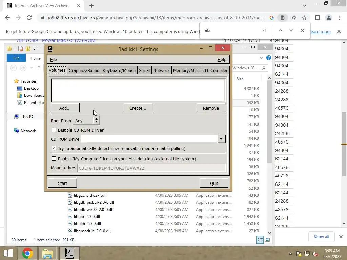The image size is (347, 260).
Task: Open Explorer help icon
Action: click(269, 58)
